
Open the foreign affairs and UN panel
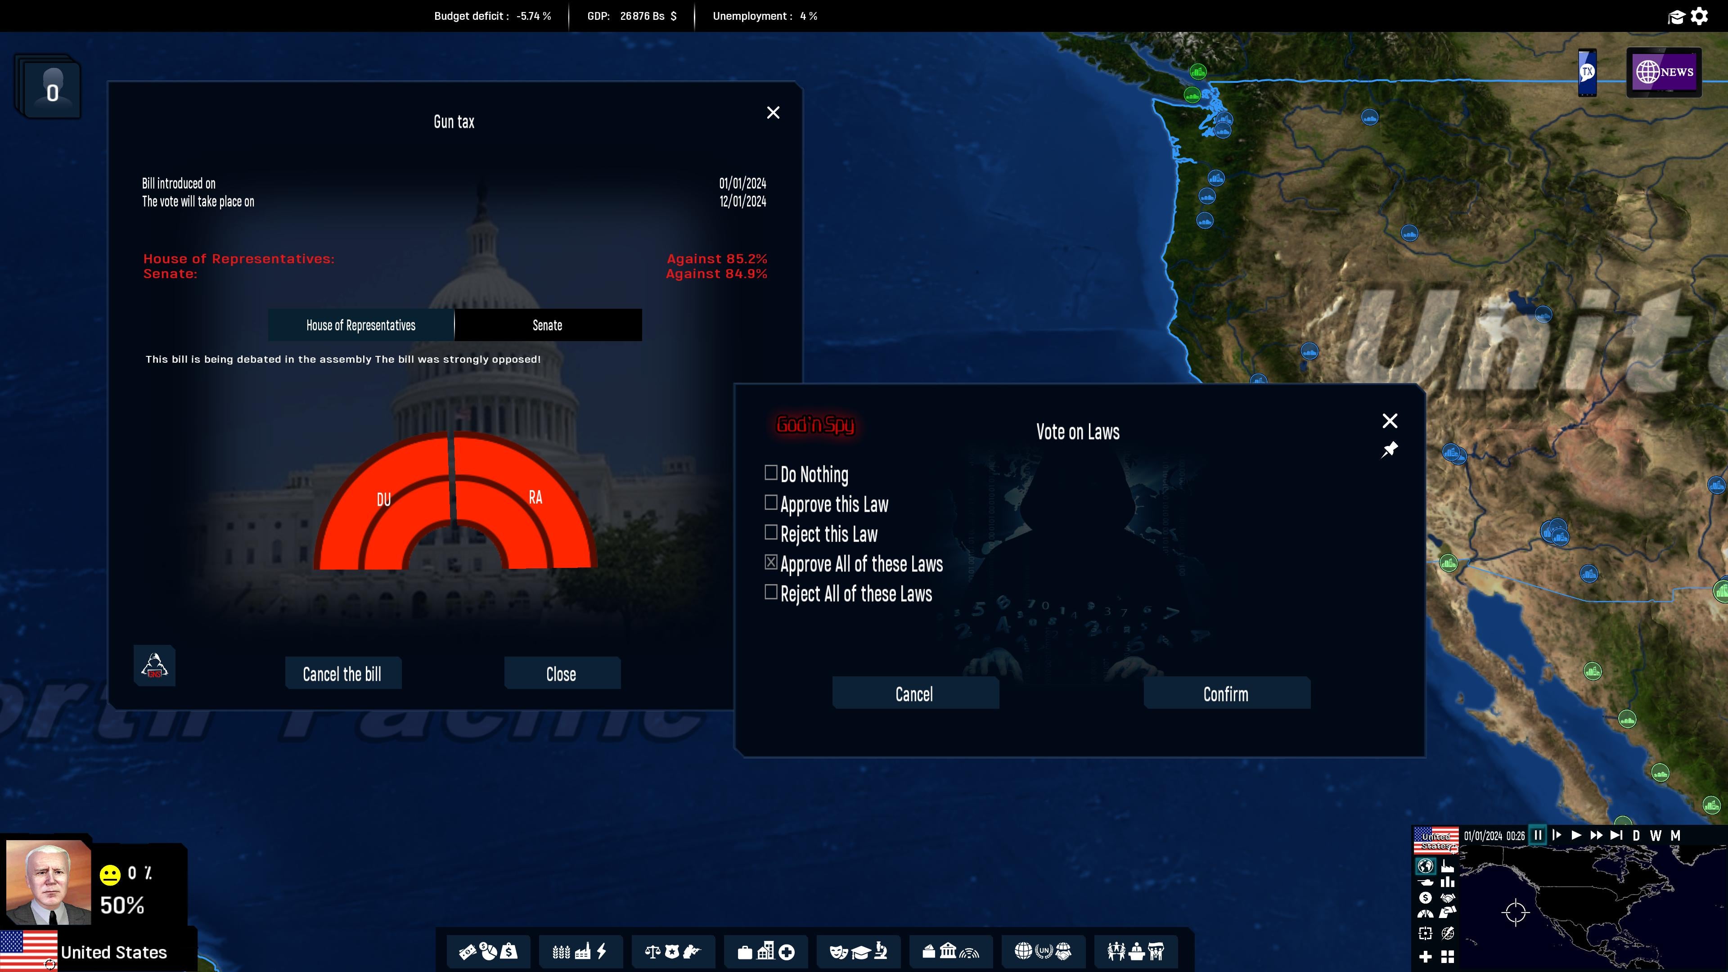[x=1042, y=951]
